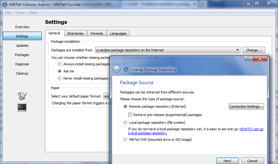Click the Connection Settings button
The width and height of the screenshot is (278, 164).
coord(246,106)
